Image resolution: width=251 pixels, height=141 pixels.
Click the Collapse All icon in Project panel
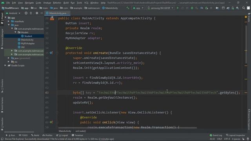[x=31, y=13]
